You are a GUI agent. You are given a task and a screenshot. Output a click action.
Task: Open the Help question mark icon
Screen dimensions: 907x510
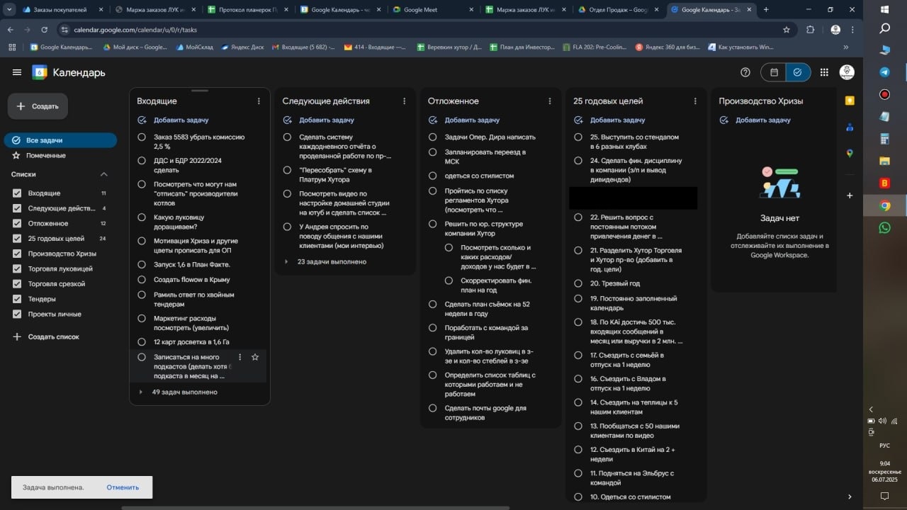pos(745,72)
